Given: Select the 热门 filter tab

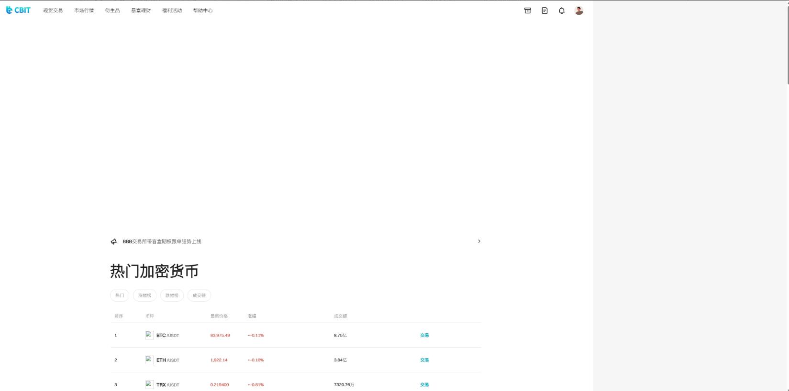Looking at the screenshot, I should [x=120, y=296].
